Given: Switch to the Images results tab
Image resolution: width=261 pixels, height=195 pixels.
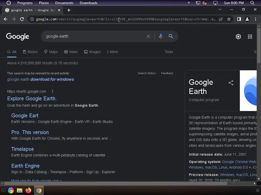Looking at the screenshot, I should point(92,52).
